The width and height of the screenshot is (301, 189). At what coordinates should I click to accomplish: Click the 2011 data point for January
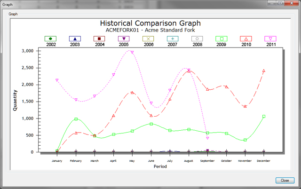point(57,80)
